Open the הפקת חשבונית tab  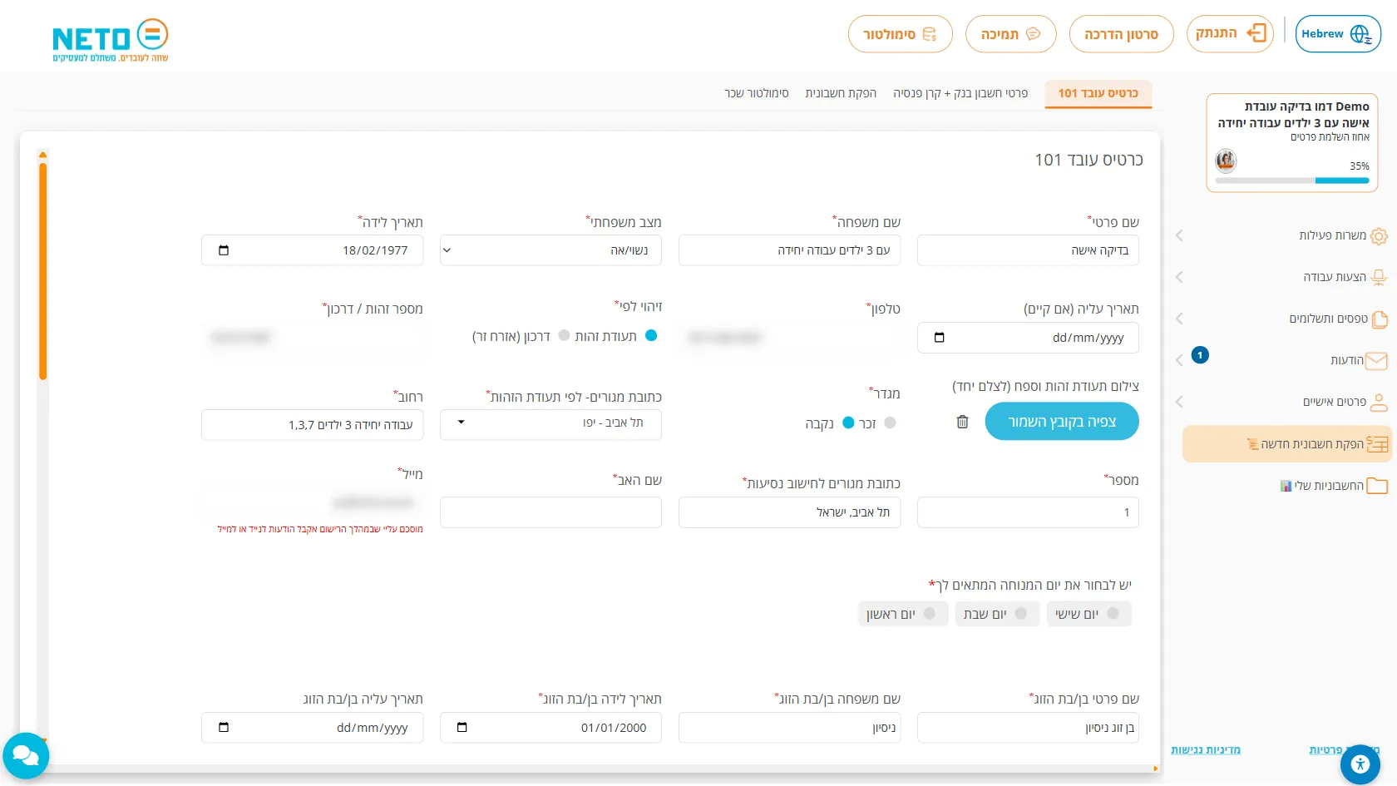[x=841, y=93]
